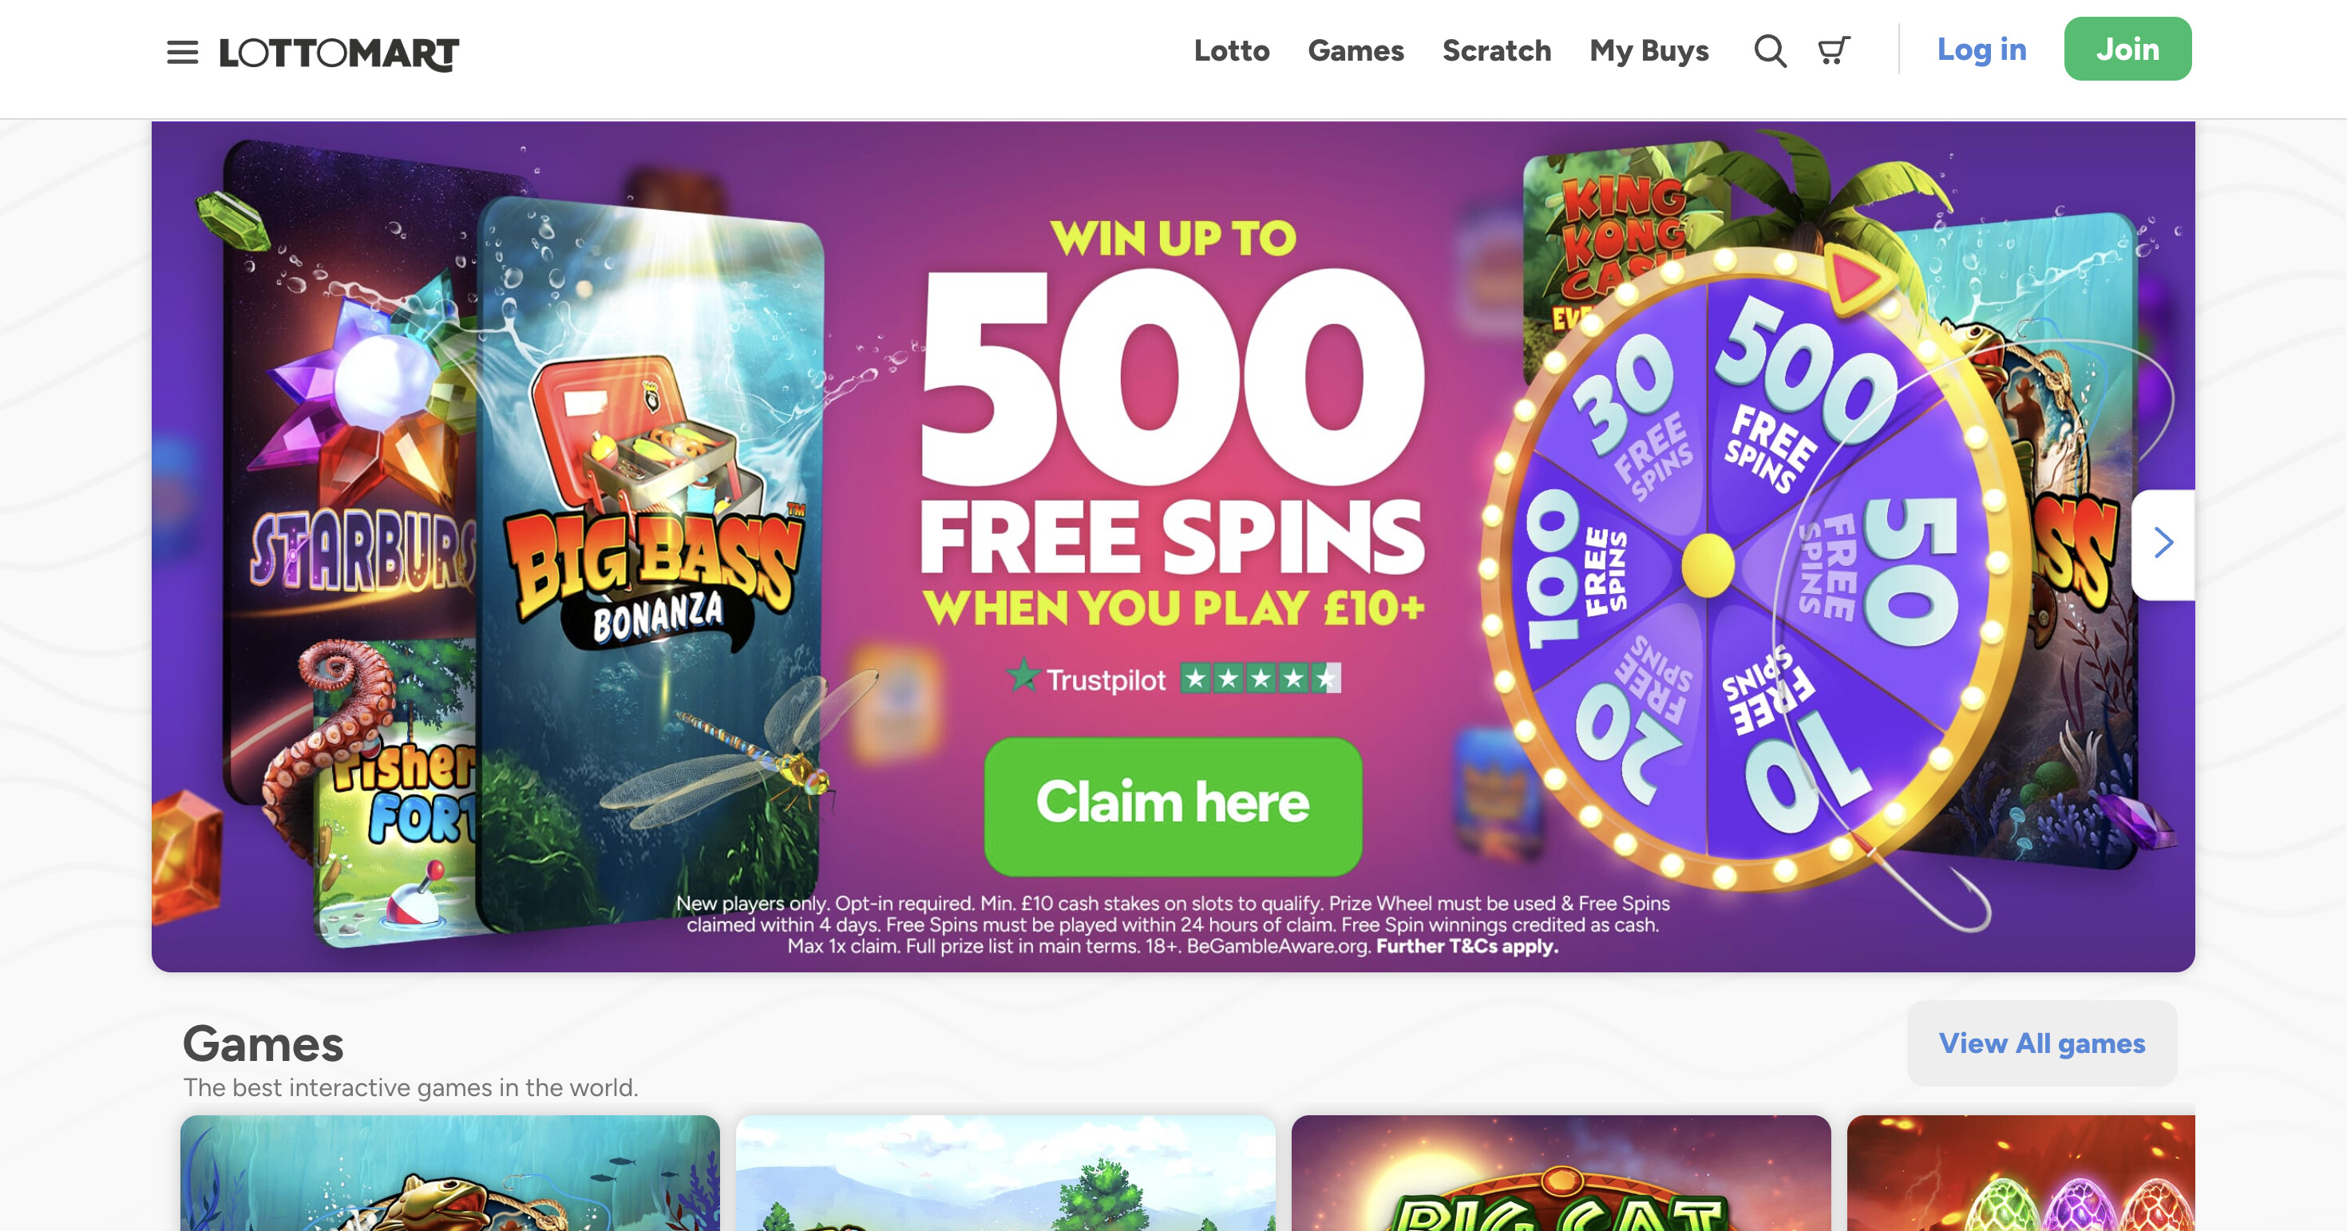Go to the Scratch section

pyautogui.click(x=1496, y=50)
